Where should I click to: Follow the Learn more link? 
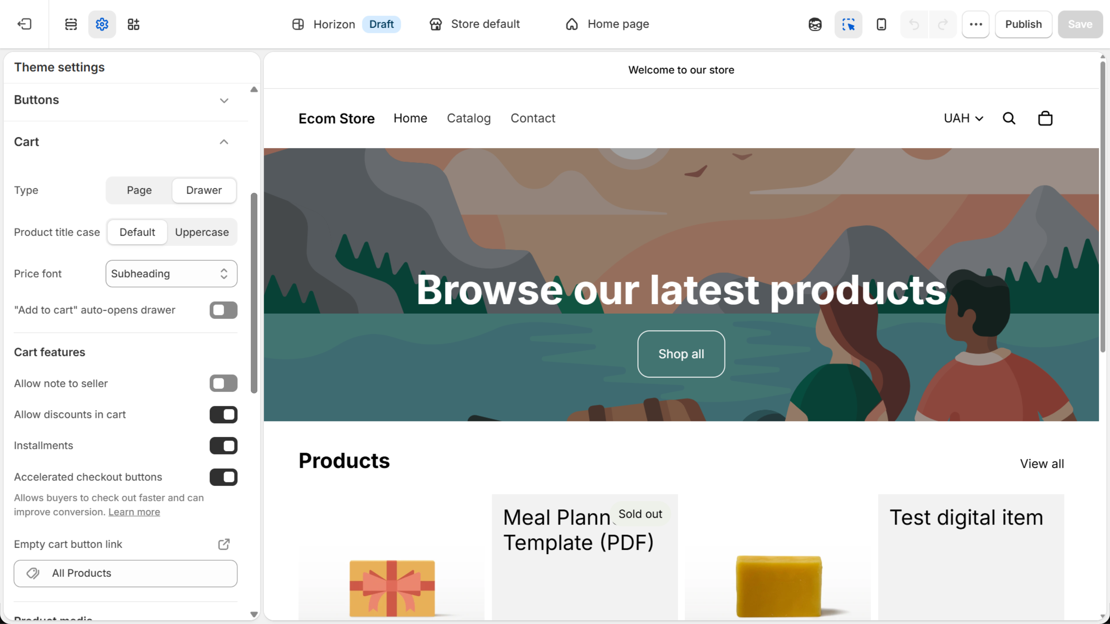tap(134, 512)
